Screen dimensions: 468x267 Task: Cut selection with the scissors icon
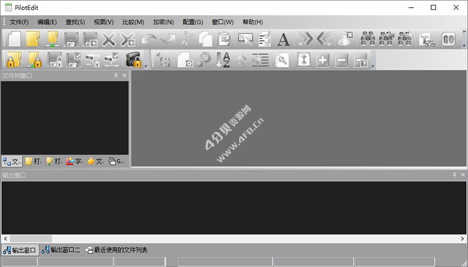point(187,39)
